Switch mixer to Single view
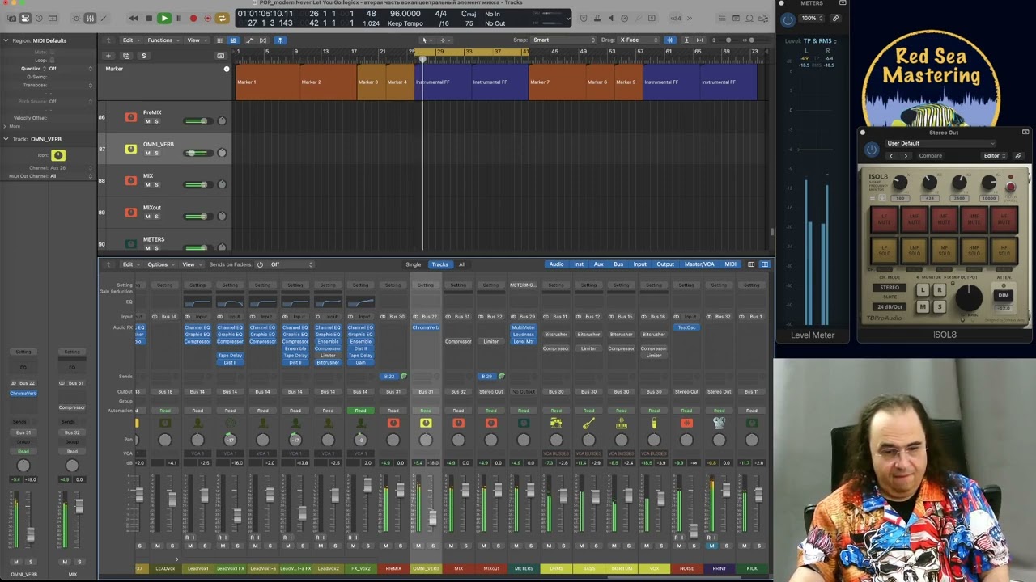 [x=414, y=264]
